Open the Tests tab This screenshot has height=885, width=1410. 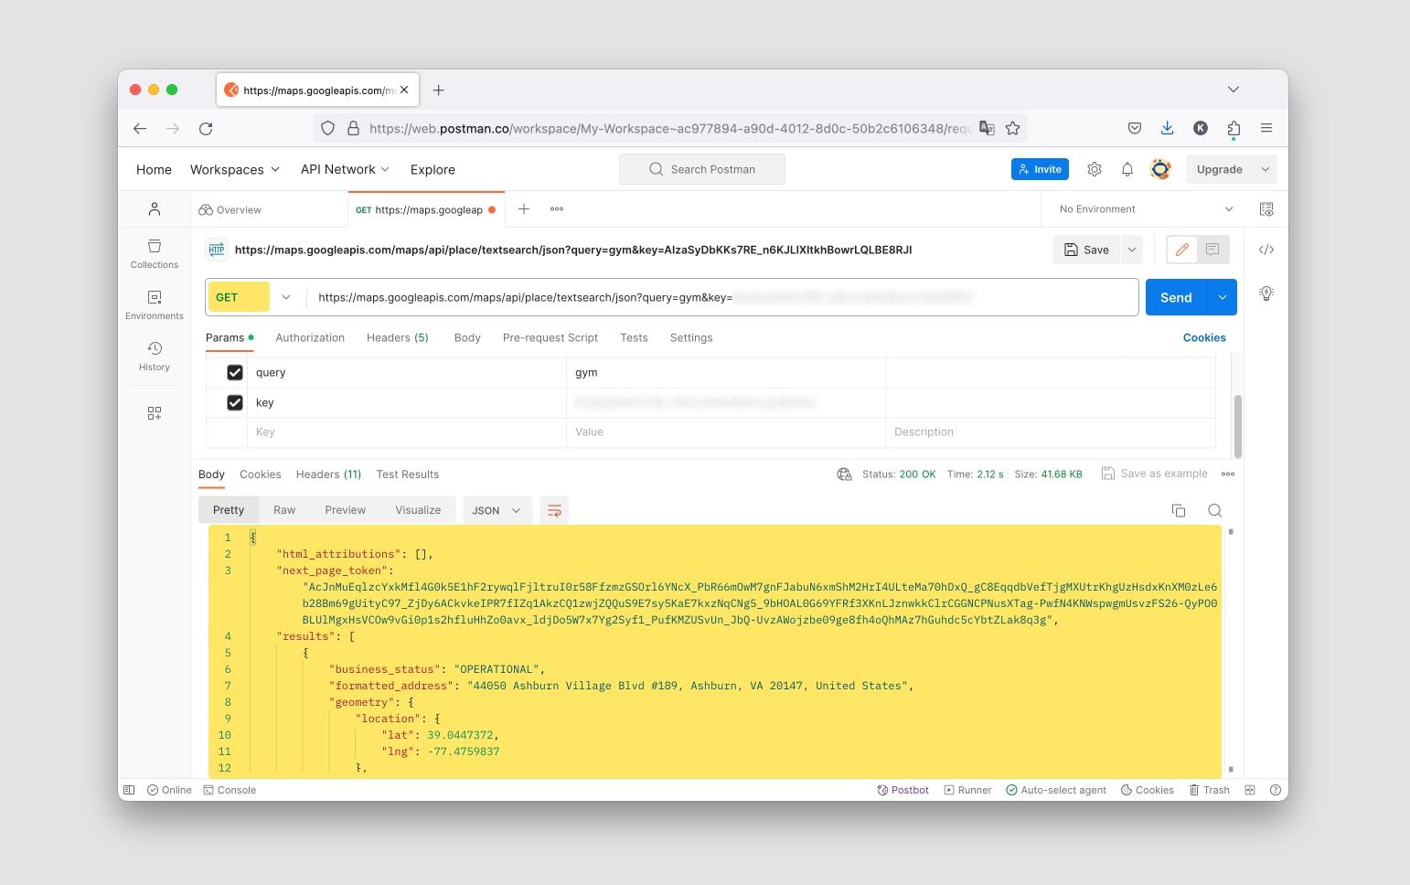click(x=634, y=337)
